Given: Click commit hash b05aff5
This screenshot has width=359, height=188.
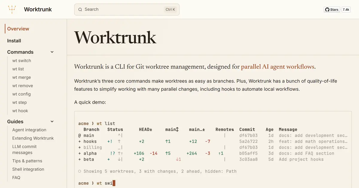Looking at the screenshot, I should (x=248, y=153).
